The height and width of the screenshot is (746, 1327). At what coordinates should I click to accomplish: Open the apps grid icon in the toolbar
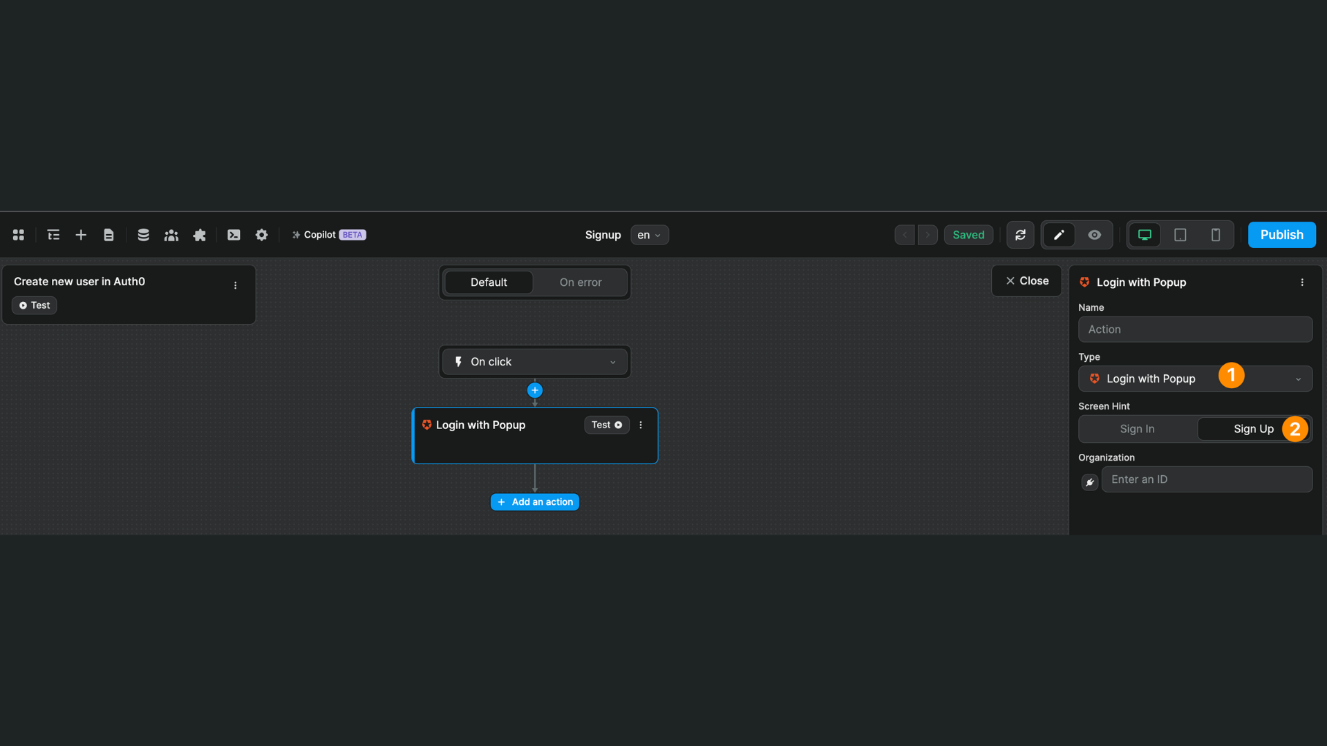[18, 235]
